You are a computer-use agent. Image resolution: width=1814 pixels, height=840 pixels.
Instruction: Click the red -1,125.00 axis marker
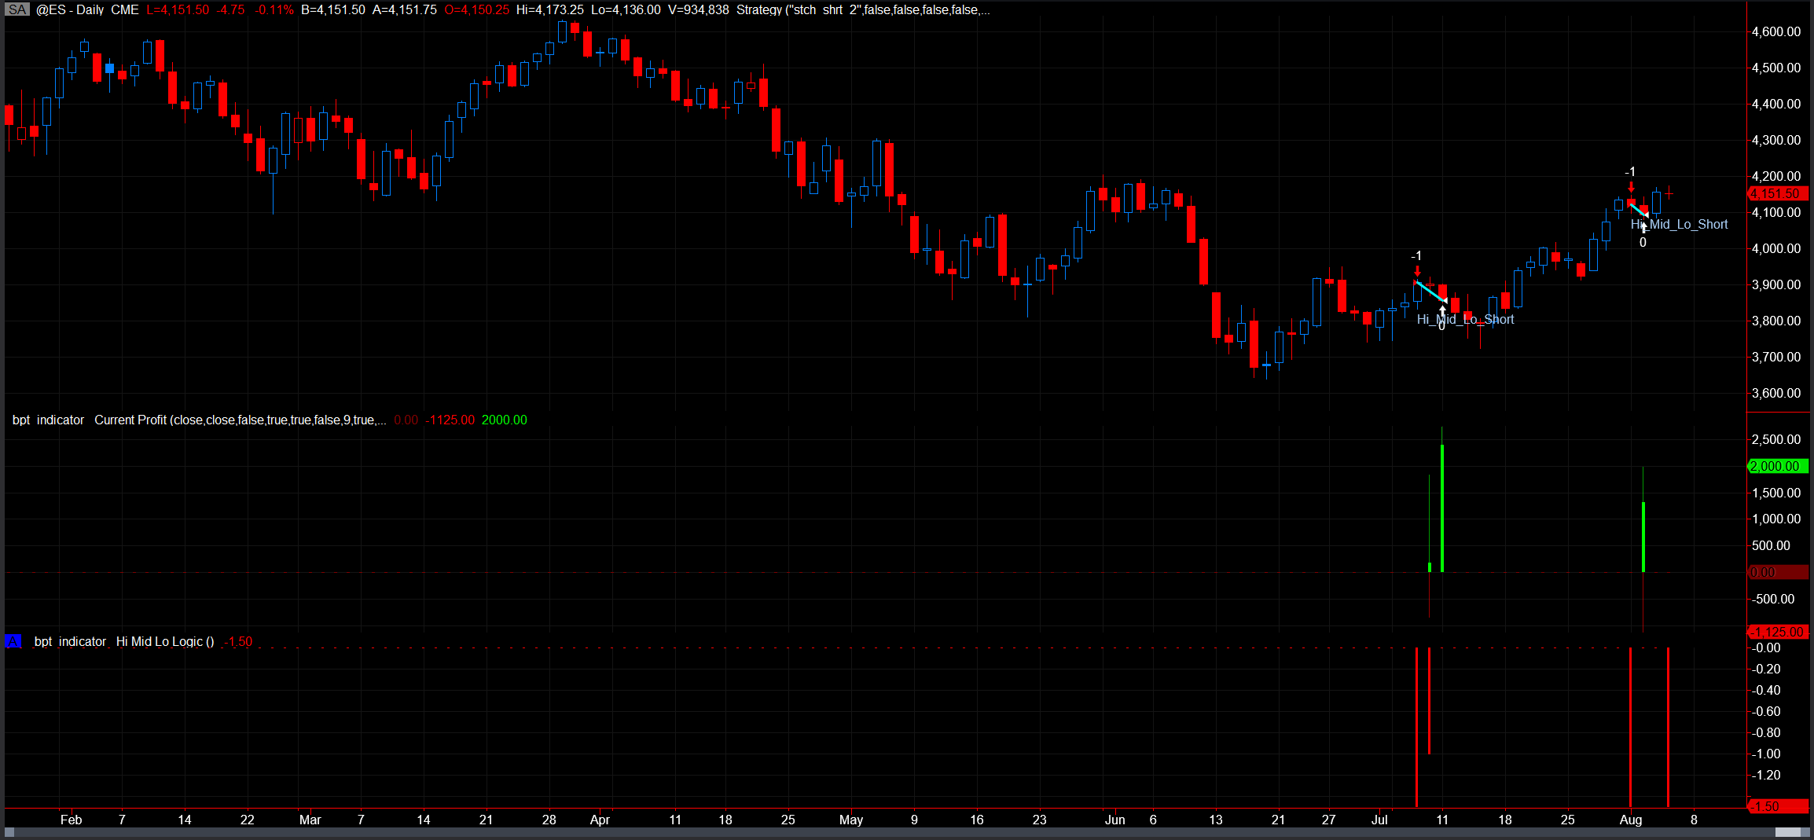[1778, 632]
